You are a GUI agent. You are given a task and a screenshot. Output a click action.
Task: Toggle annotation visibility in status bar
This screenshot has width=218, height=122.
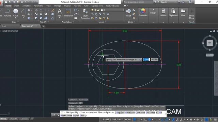coord(173,120)
